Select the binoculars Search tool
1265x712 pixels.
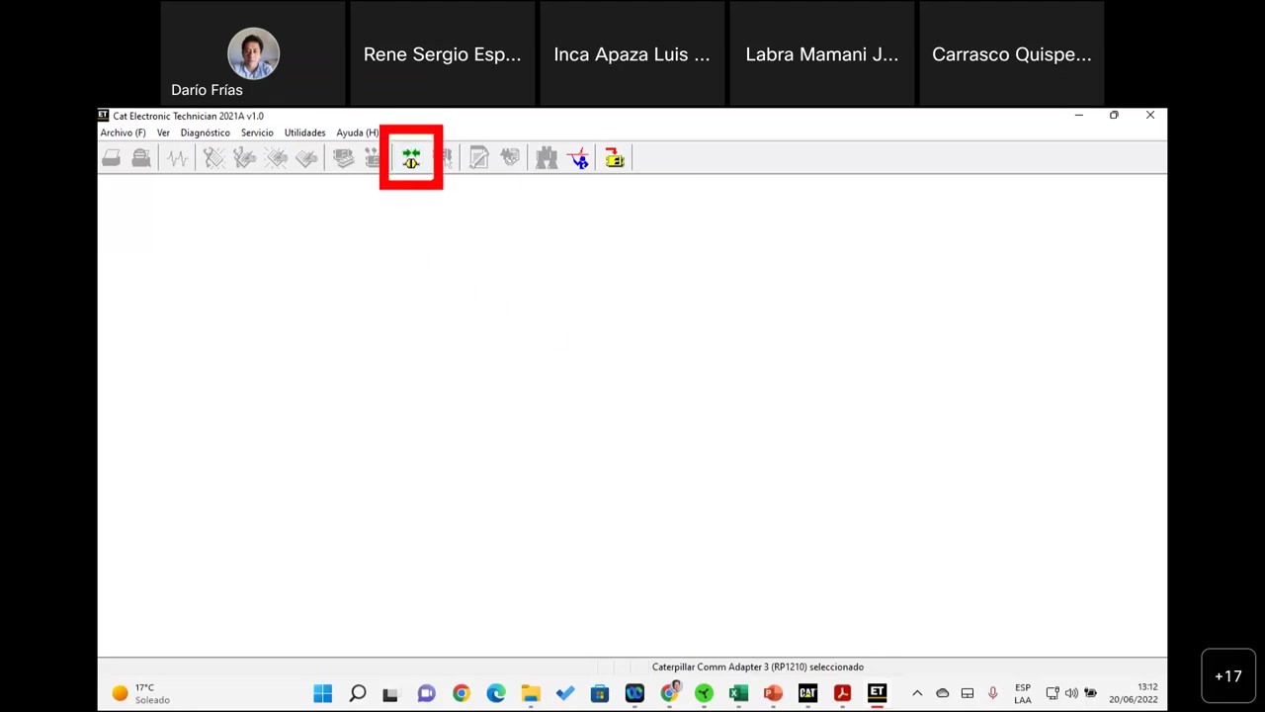point(546,158)
